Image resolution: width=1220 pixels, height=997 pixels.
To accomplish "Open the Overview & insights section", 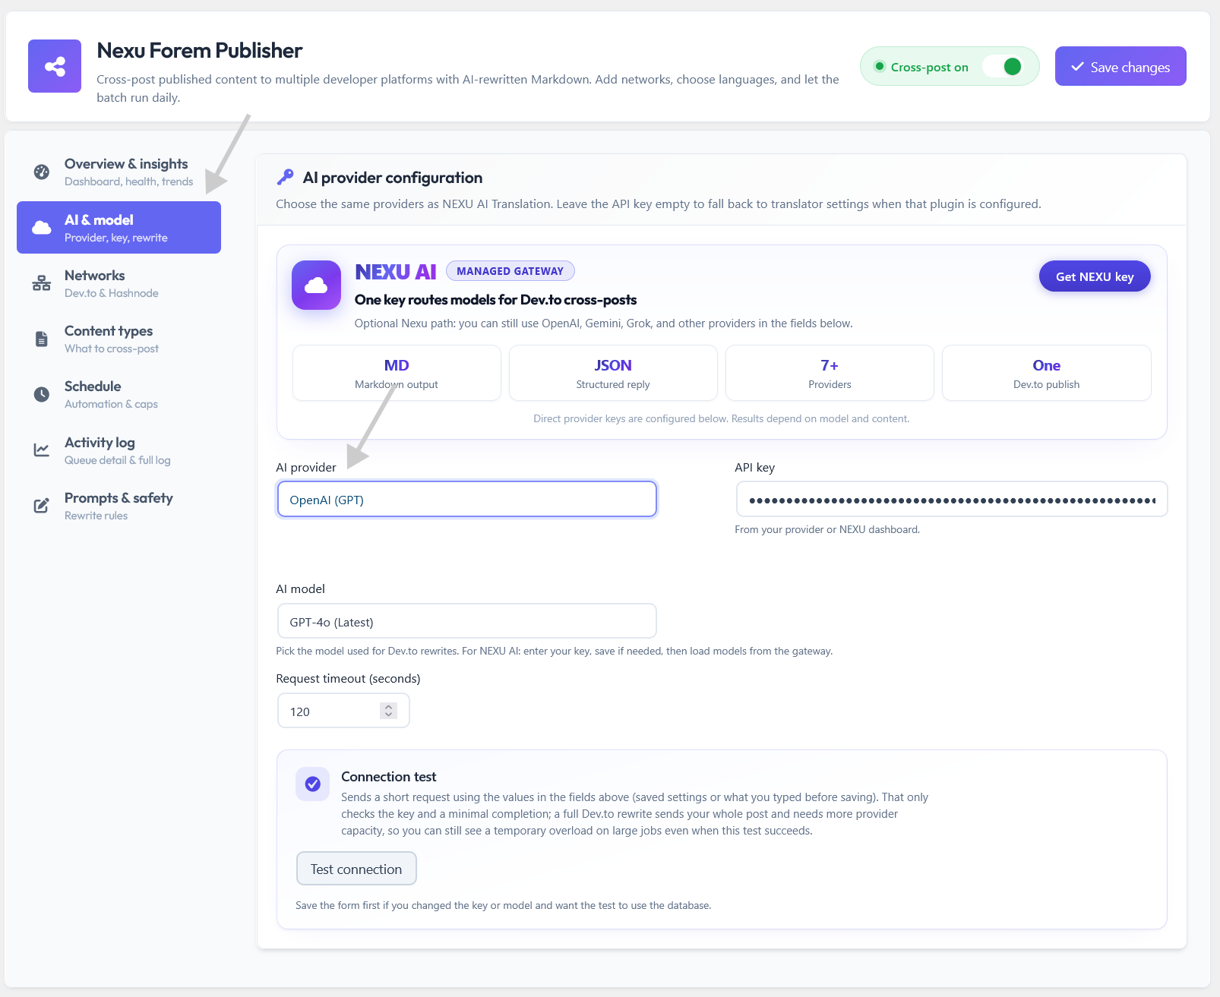I will [x=119, y=172].
